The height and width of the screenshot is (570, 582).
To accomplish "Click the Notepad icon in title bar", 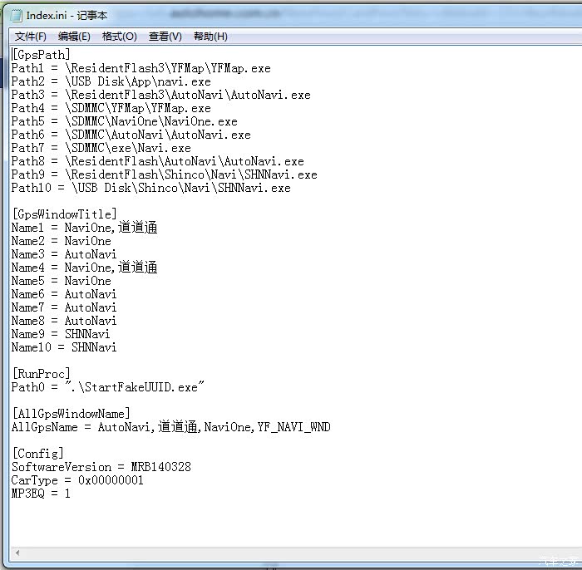I will coord(17,15).
